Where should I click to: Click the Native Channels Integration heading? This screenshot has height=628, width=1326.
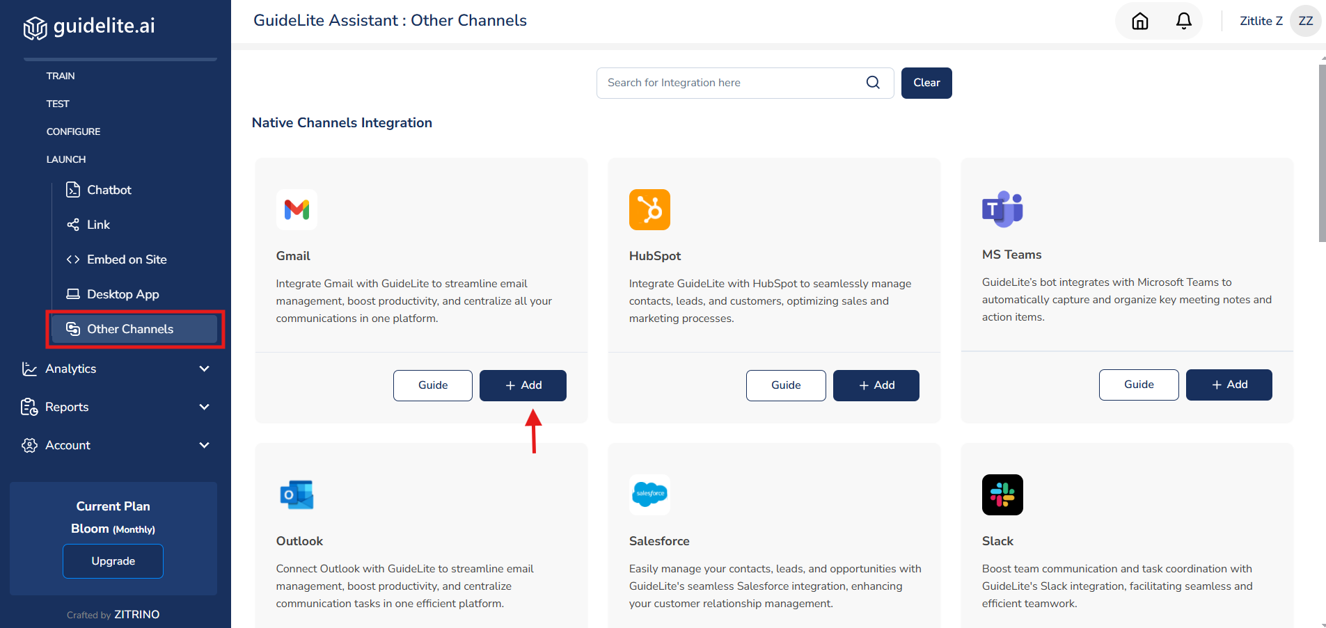342,122
